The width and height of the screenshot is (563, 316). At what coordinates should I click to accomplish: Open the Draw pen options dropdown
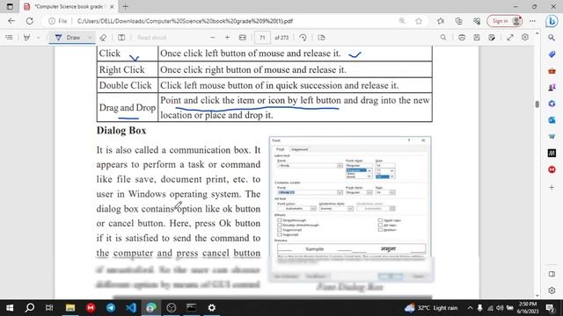click(90, 37)
